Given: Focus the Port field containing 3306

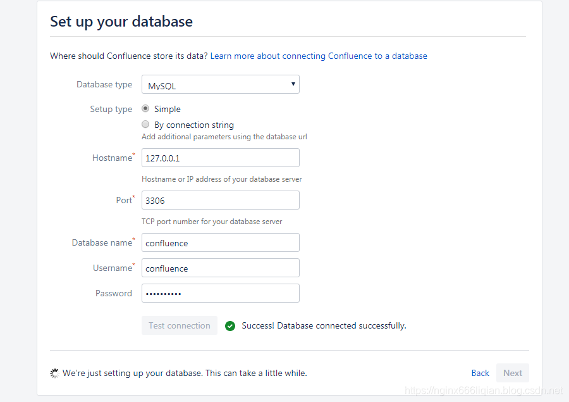Looking at the screenshot, I should click(x=220, y=201).
